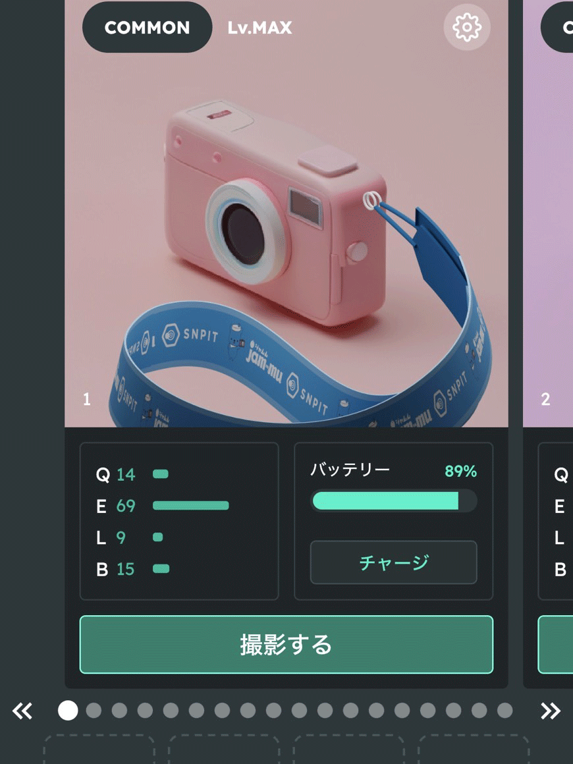
Task: Open camera settings gear icon
Action: click(467, 27)
